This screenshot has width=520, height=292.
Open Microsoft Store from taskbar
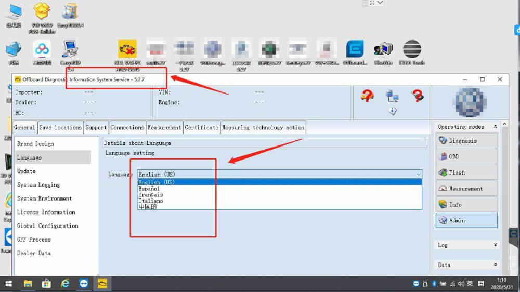click(46, 284)
